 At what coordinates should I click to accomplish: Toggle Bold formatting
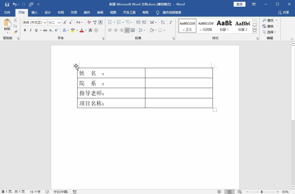[25, 30]
